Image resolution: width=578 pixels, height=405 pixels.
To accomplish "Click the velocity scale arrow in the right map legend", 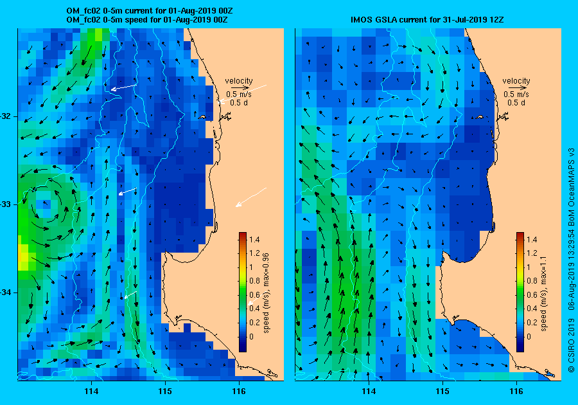I will tap(516, 88).
